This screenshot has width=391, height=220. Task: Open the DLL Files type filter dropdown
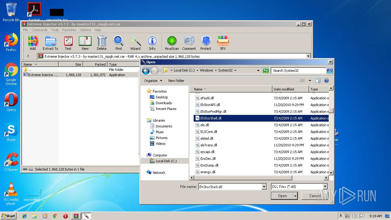325,186
